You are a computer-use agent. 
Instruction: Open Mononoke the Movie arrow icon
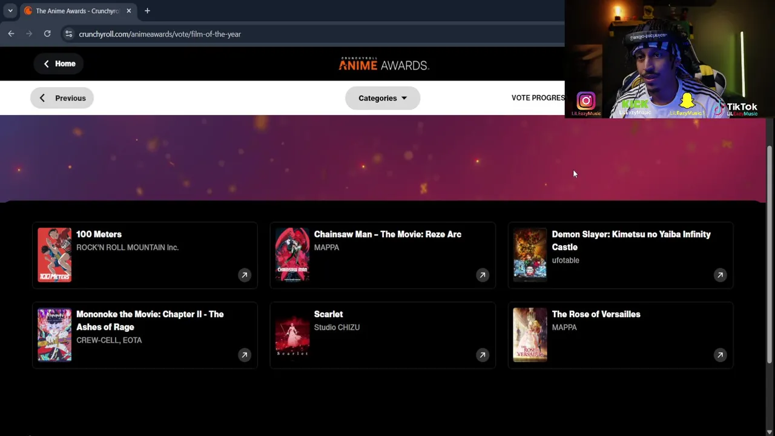point(245,355)
